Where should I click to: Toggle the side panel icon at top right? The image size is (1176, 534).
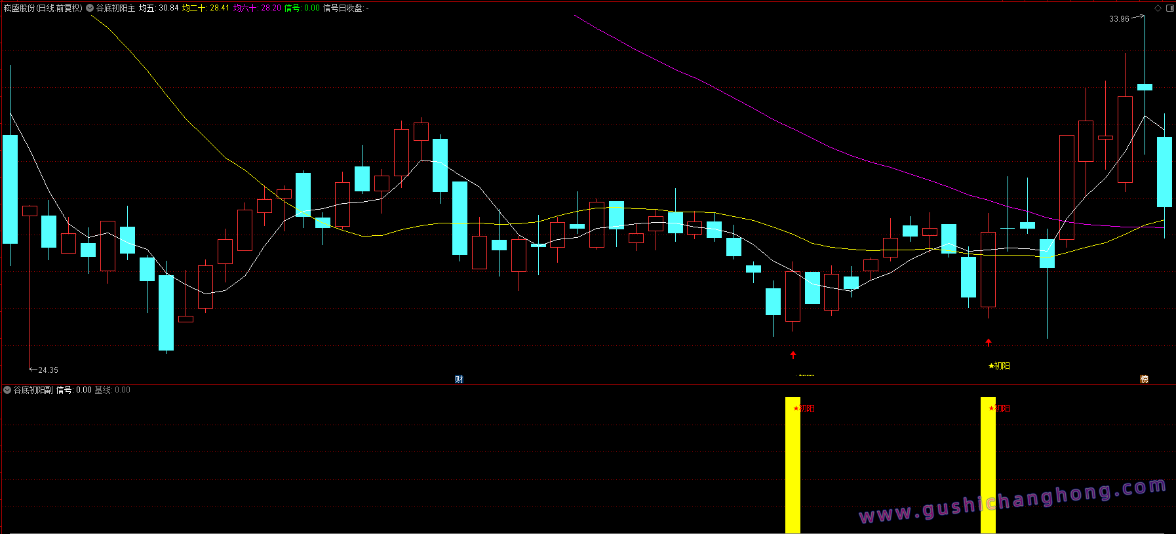coord(1170,8)
